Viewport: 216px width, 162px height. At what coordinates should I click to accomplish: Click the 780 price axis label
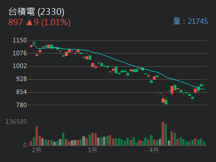[22, 105]
